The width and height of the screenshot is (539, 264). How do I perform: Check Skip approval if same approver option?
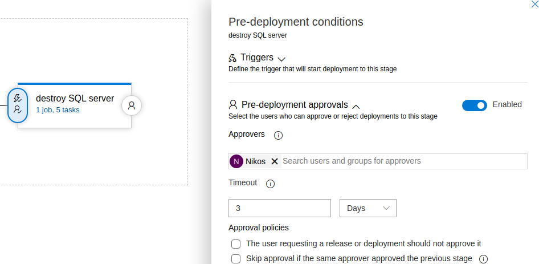(x=236, y=259)
